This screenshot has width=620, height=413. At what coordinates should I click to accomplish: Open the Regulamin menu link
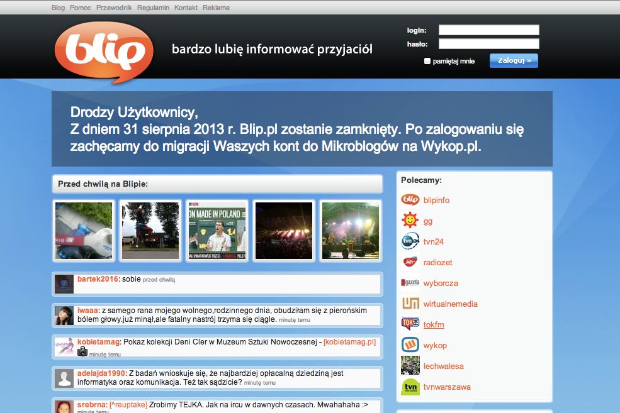click(x=153, y=8)
